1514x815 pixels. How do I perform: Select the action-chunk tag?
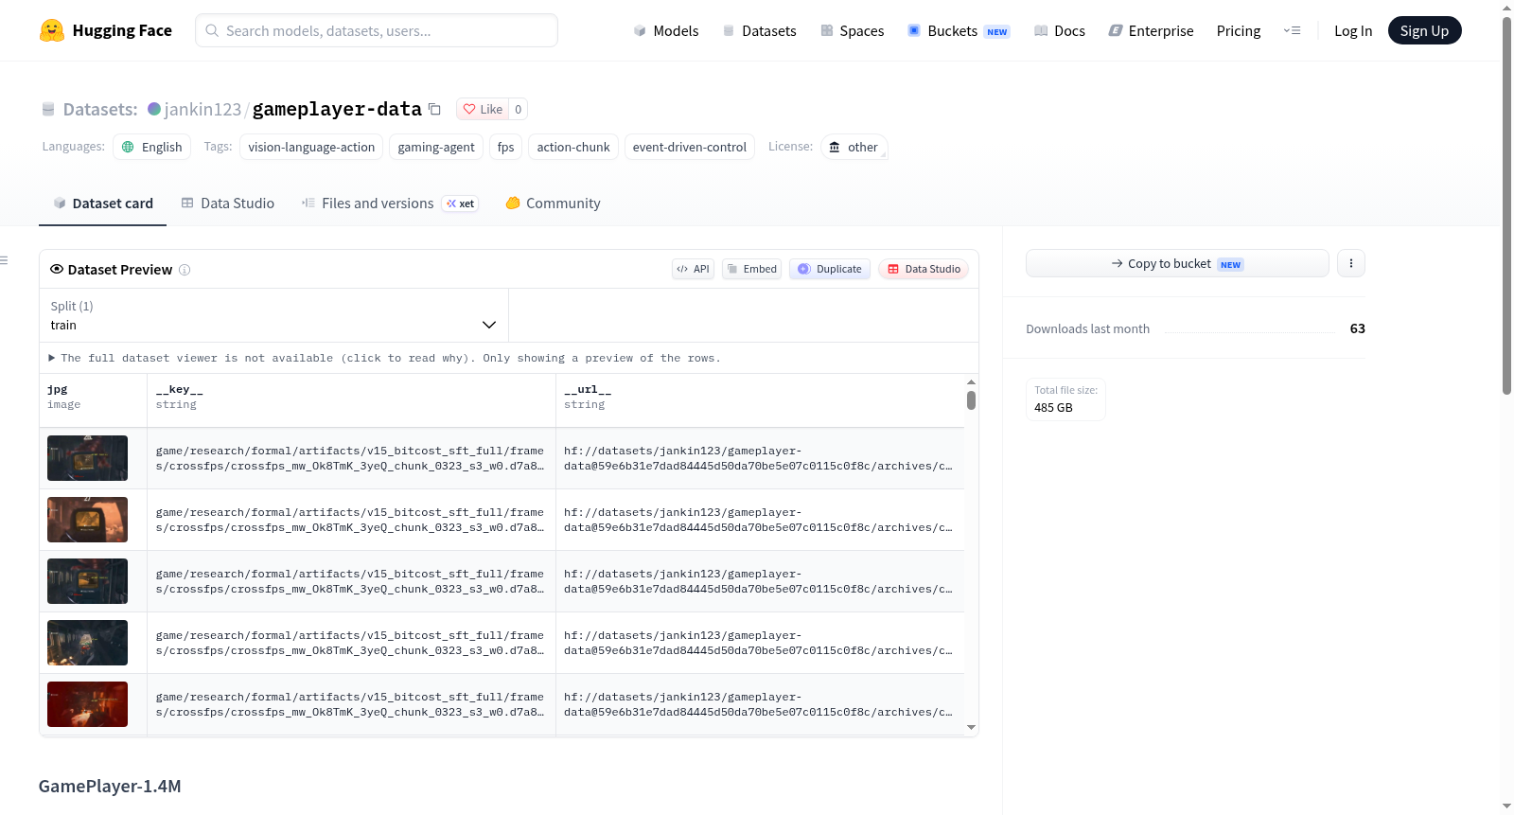573,147
